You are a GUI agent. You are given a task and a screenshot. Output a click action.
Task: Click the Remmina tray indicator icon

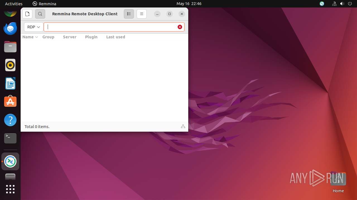click(322, 4)
